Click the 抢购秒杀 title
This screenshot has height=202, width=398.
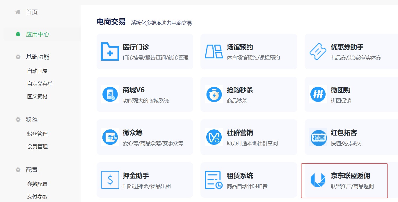coord(240,90)
